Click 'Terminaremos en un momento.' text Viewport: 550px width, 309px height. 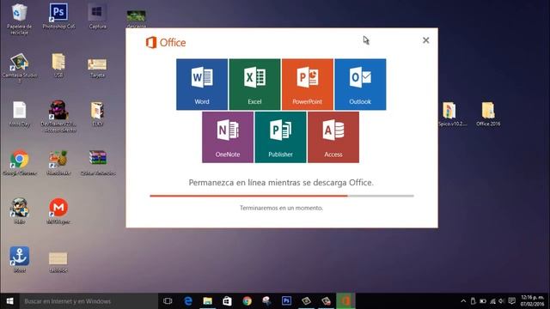point(281,208)
